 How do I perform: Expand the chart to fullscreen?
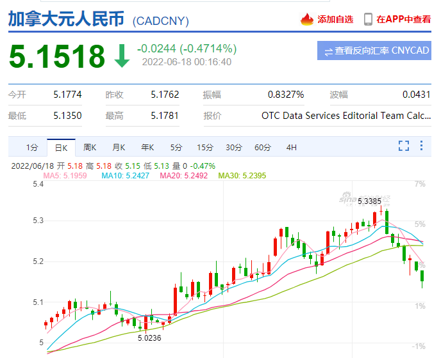click(404, 146)
